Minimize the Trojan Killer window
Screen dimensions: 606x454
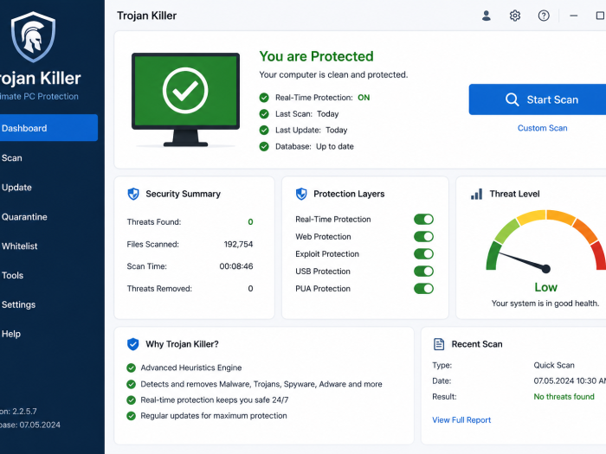[x=573, y=16]
